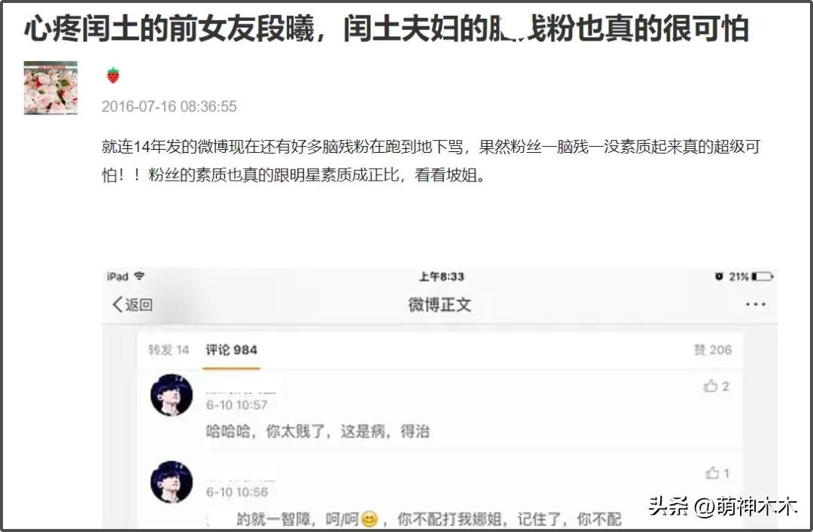Click the 21% battery indicator
The height and width of the screenshot is (532, 813).
(x=751, y=276)
